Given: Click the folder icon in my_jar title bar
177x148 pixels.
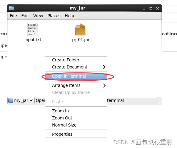Looking at the screenshot, I should click(x=11, y=8).
